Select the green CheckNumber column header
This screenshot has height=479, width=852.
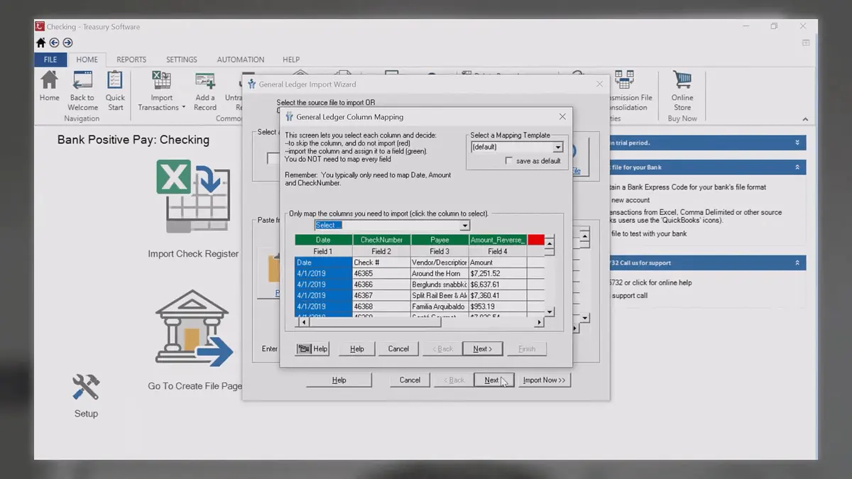[x=381, y=240]
